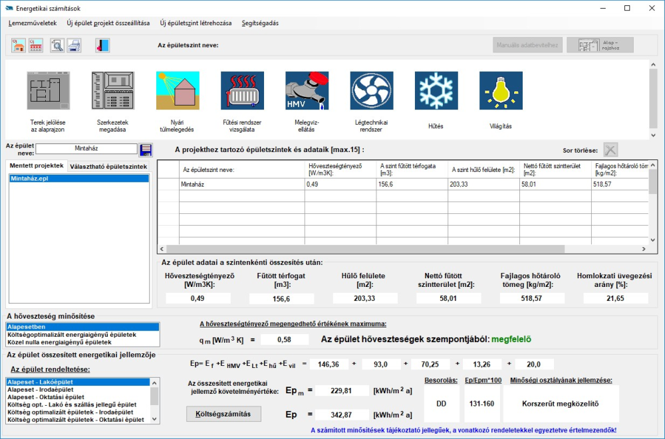
Task: Open the Szerkezetek megadása icon
Action: coord(113,91)
